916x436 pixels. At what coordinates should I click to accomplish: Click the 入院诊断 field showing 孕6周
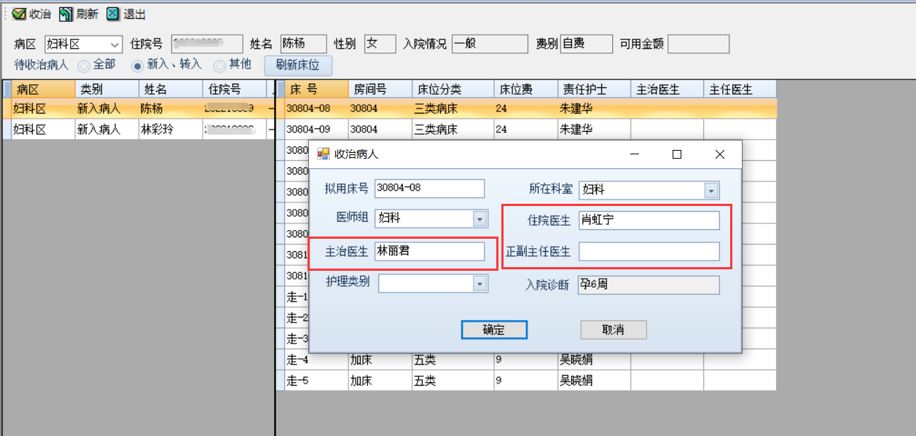click(x=649, y=285)
